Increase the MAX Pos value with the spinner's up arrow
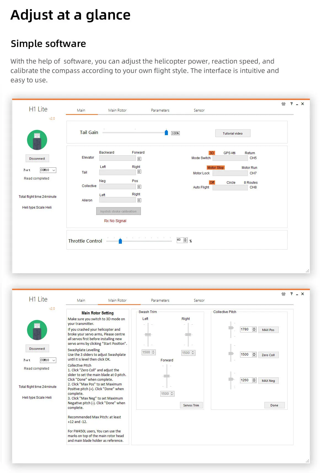Image resolution: width=322 pixels, height=473 pixels. click(x=254, y=328)
